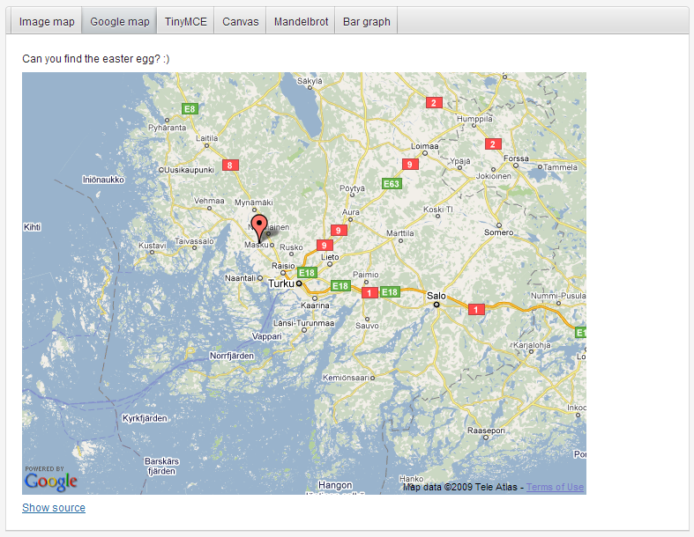Click the Paimio label
Screen dimensions: 694x537
click(x=366, y=275)
